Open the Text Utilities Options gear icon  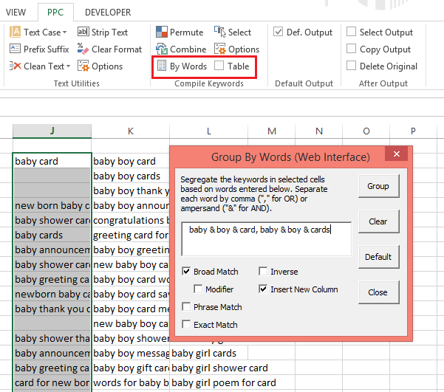83,66
